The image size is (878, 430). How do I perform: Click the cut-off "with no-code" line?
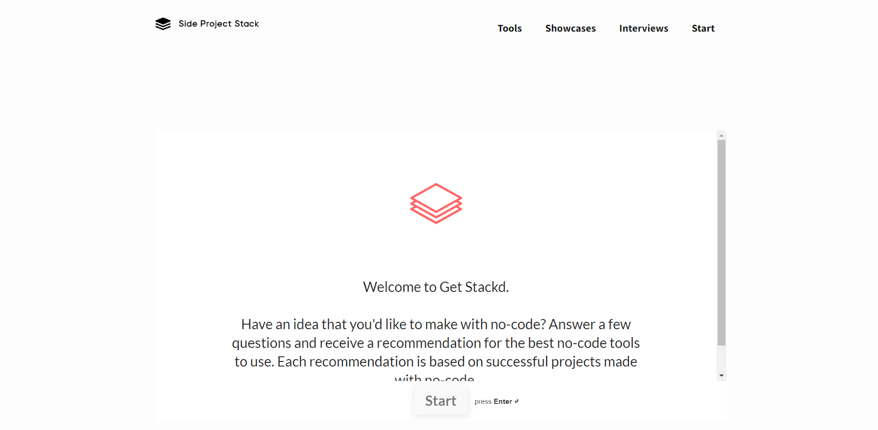[435, 377]
